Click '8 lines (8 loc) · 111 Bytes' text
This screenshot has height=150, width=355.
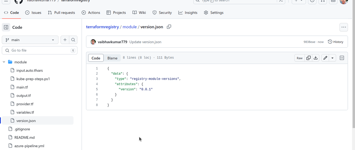coord(148,58)
